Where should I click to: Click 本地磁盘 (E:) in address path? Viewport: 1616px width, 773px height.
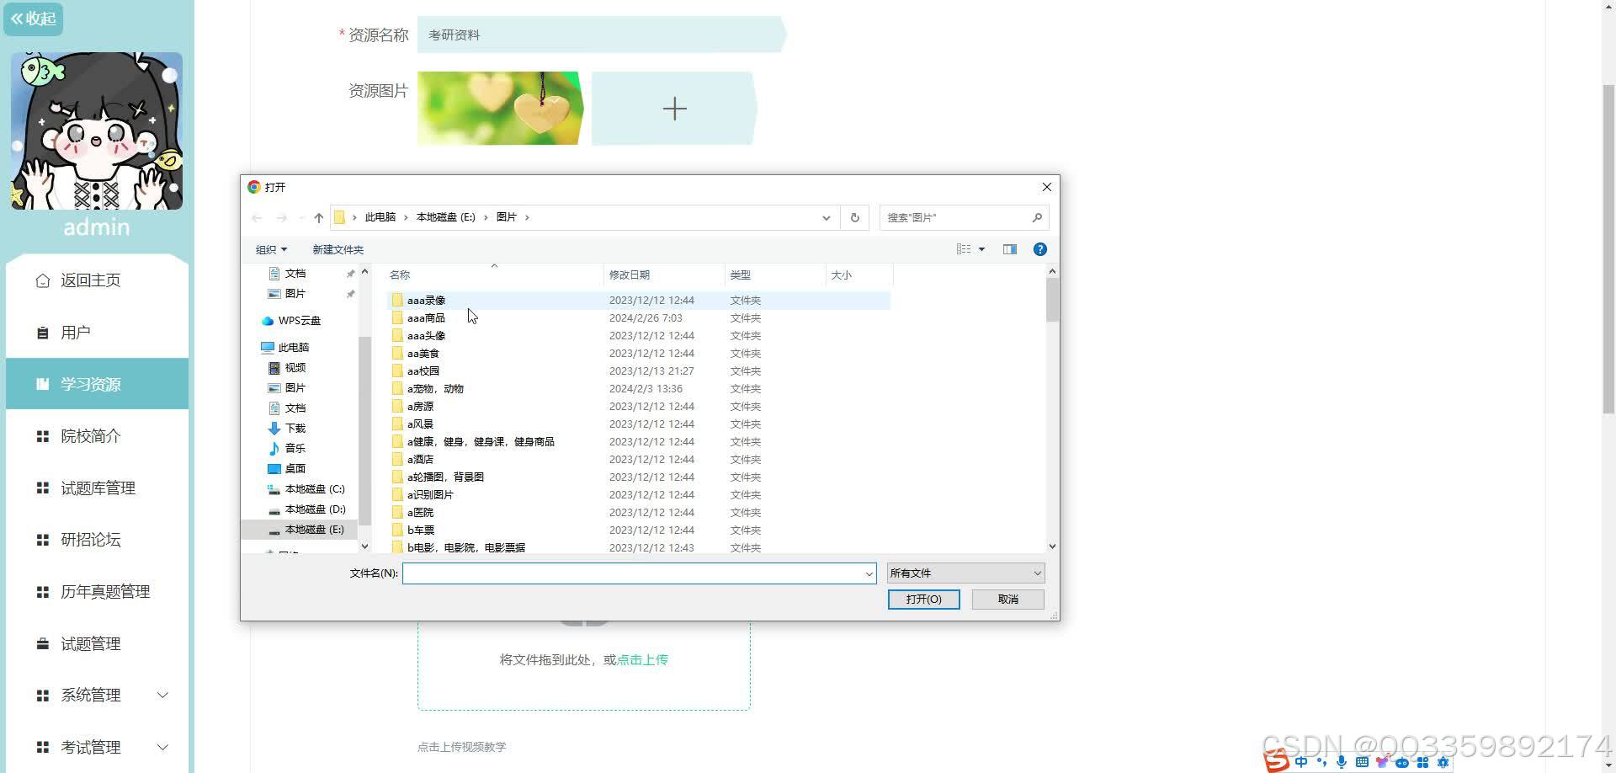[445, 217]
